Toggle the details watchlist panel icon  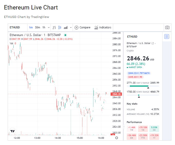pyautogui.click(x=167, y=37)
